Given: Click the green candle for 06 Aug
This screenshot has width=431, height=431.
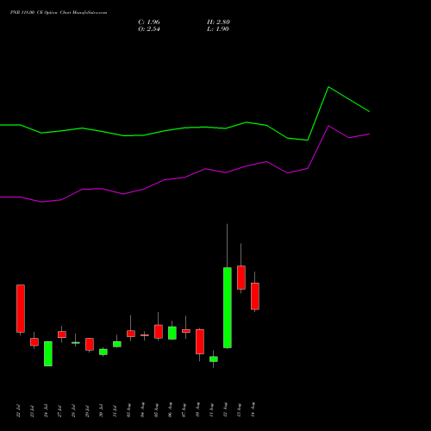Looking at the screenshot, I should (172, 333).
